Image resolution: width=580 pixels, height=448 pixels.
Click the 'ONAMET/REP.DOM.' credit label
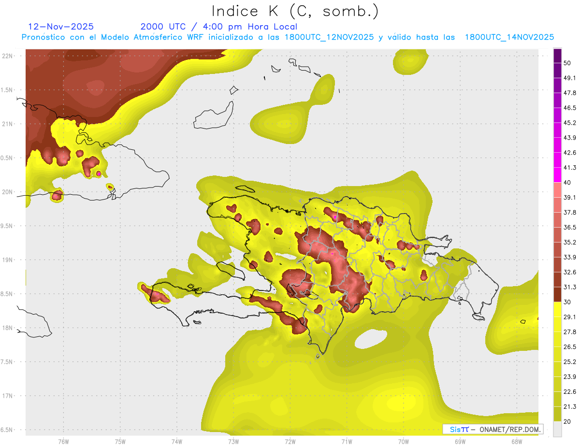point(509,429)
